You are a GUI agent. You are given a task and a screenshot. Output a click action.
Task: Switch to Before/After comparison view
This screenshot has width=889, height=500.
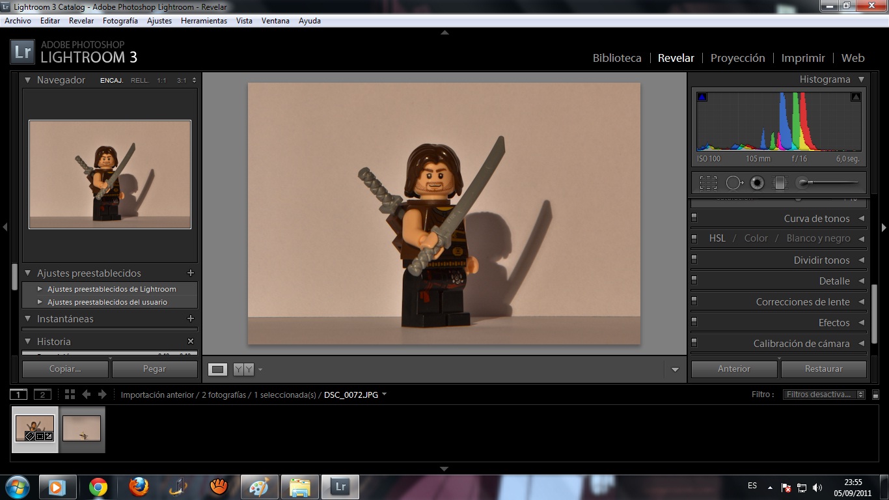tap(243, 369)
